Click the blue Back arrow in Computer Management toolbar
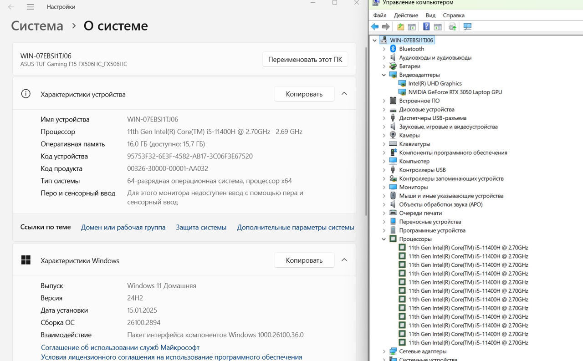The image size is (583, 361). tap(375, 27)
